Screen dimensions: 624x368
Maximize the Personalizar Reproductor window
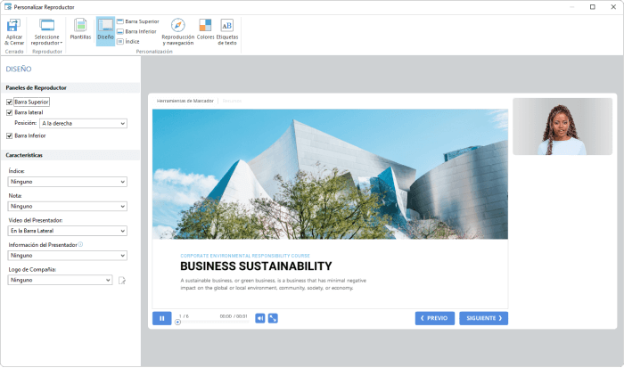coord(592,7)
